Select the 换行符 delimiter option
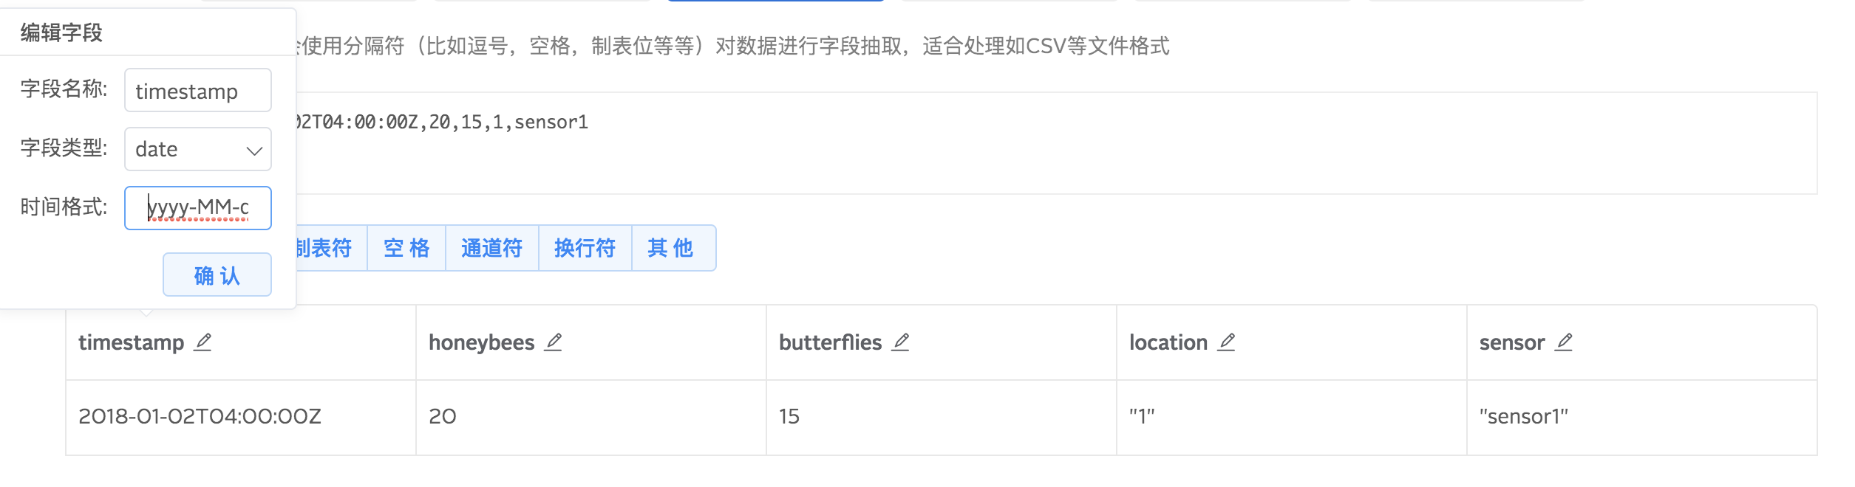1855x487 pixels. click(585, 248)
